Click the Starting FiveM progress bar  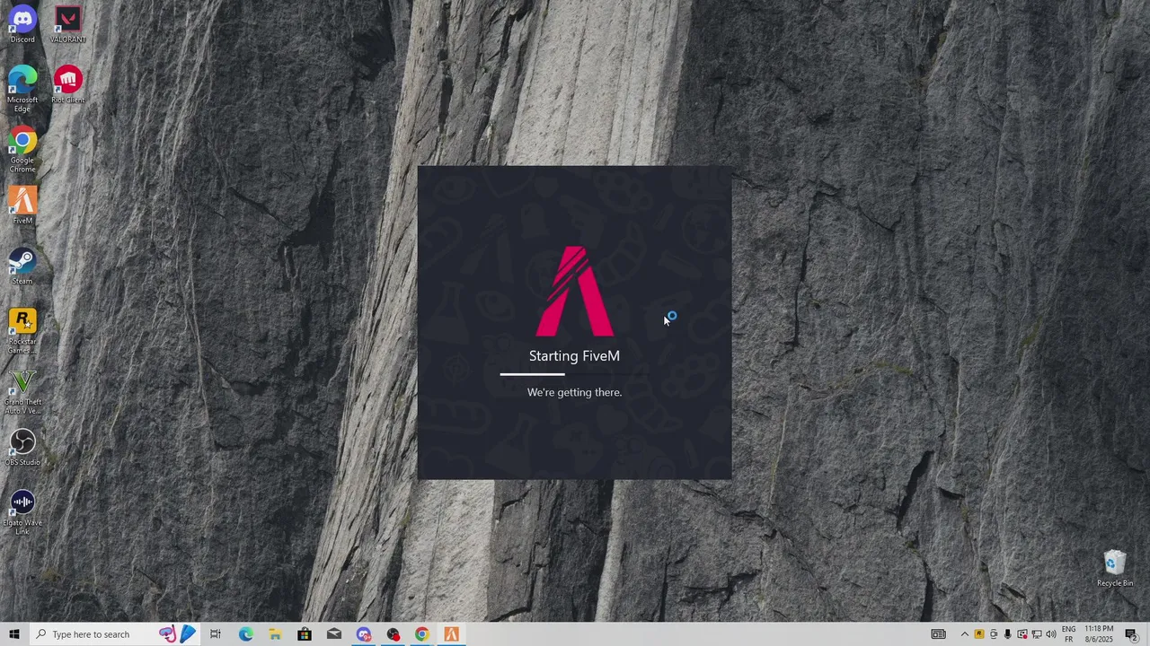click(575, 374)
